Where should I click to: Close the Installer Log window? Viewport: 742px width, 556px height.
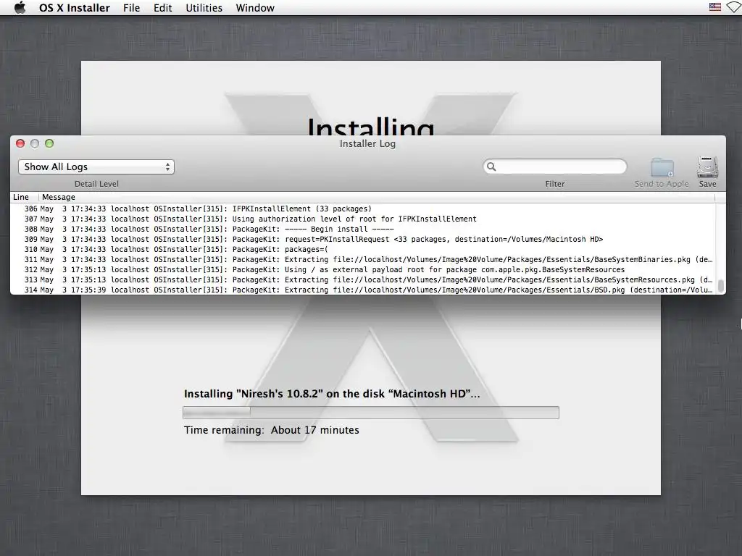click(x=20, y=143)
